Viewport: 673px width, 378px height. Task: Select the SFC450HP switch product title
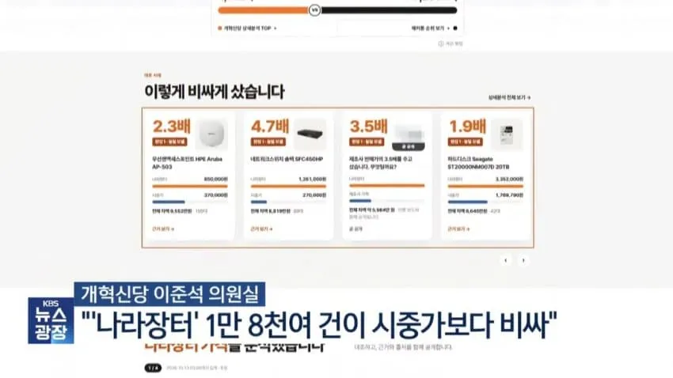point(287,160)
